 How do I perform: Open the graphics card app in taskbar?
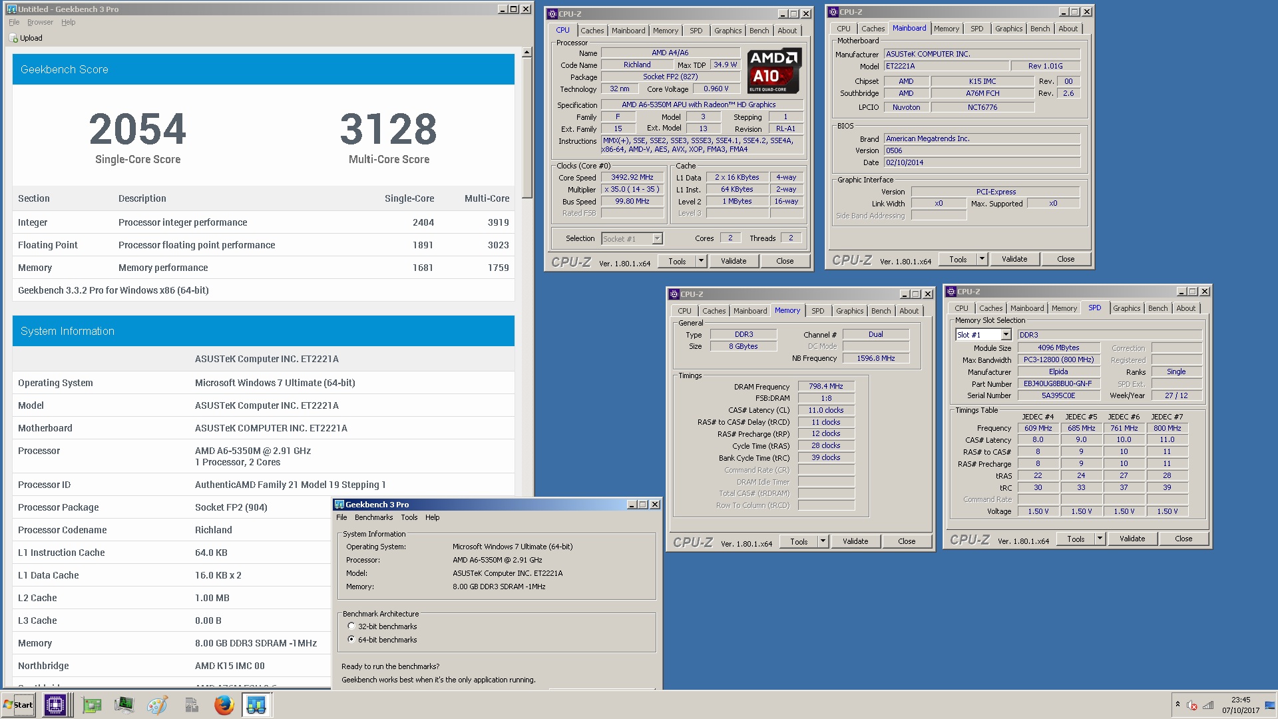[x=92, y=705]
